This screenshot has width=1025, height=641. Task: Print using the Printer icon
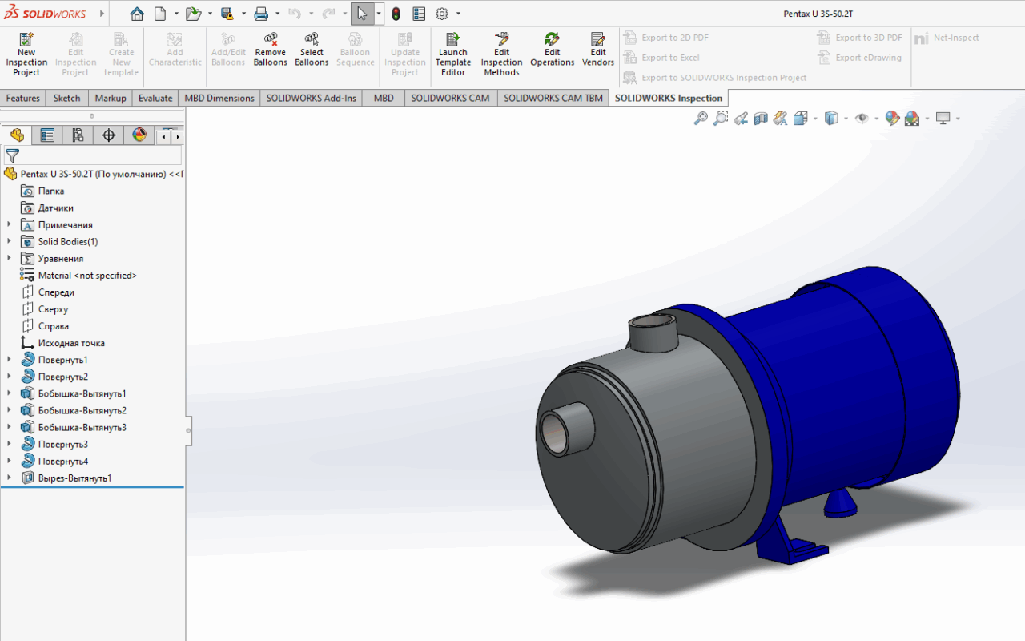(x=261, y=14)
